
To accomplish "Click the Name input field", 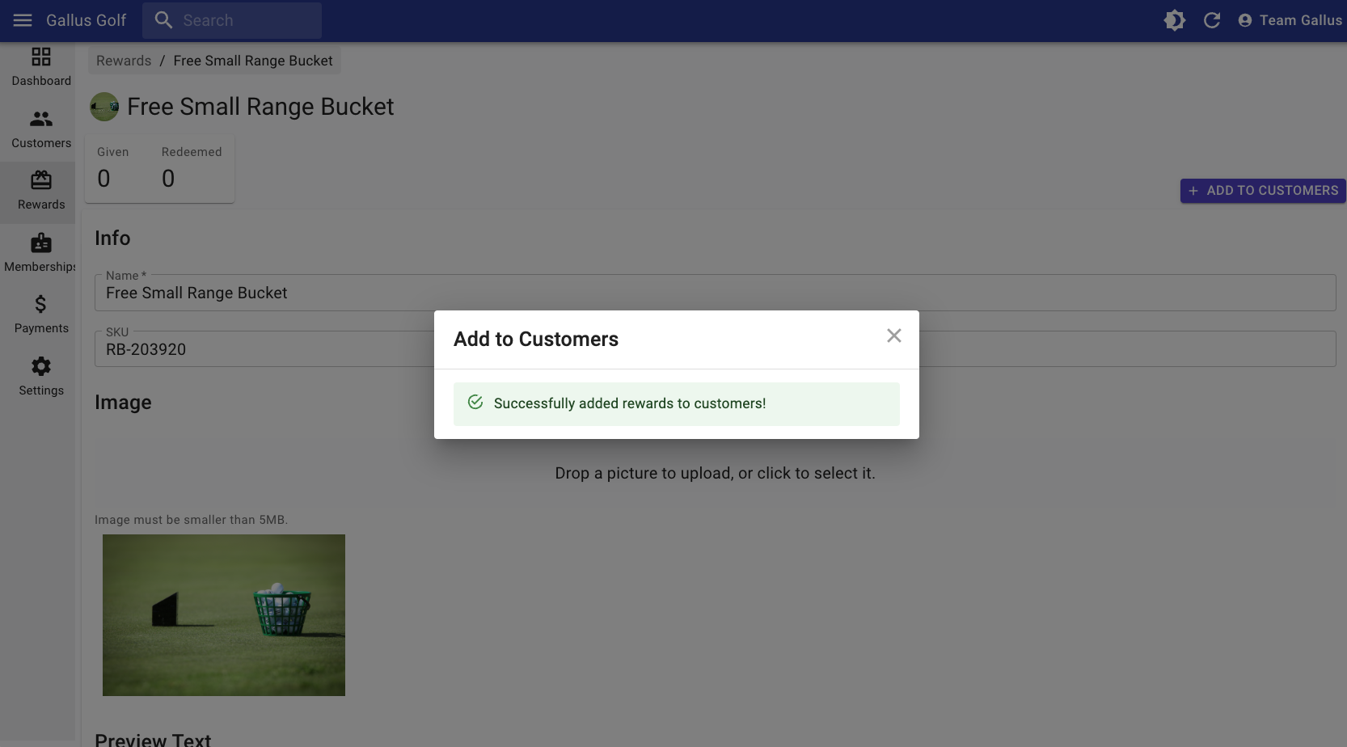I will click(x=715, y=293).
